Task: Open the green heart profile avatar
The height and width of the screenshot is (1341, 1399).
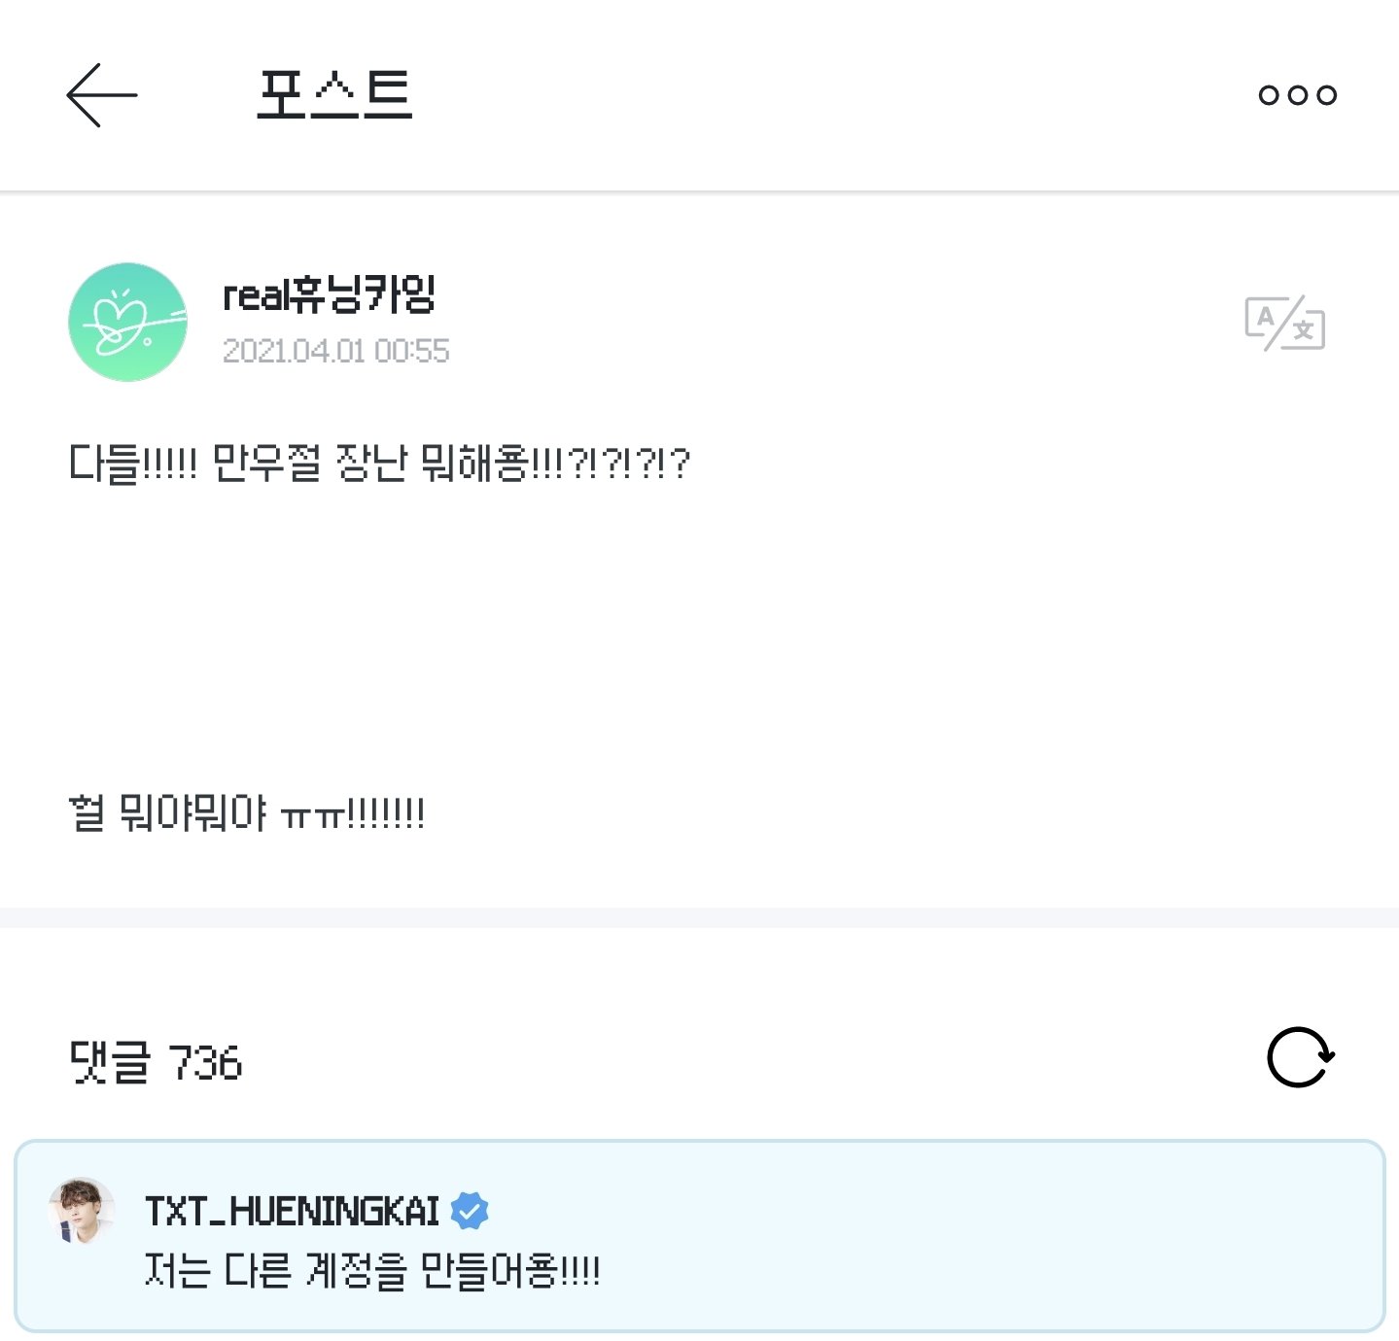Action: coord(127,322)
